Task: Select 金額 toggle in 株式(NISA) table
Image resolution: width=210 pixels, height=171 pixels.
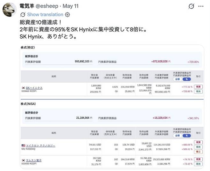Action: point(177,136)
